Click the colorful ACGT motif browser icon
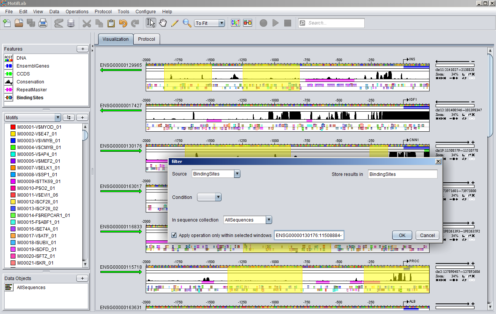Image resolution: width=496 pixels, height=314 pixels. [236, 23]
